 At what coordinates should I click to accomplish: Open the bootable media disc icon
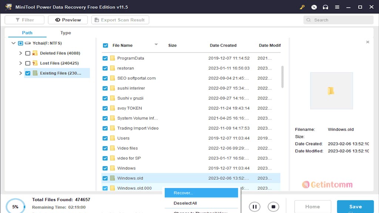click(314, 7)
